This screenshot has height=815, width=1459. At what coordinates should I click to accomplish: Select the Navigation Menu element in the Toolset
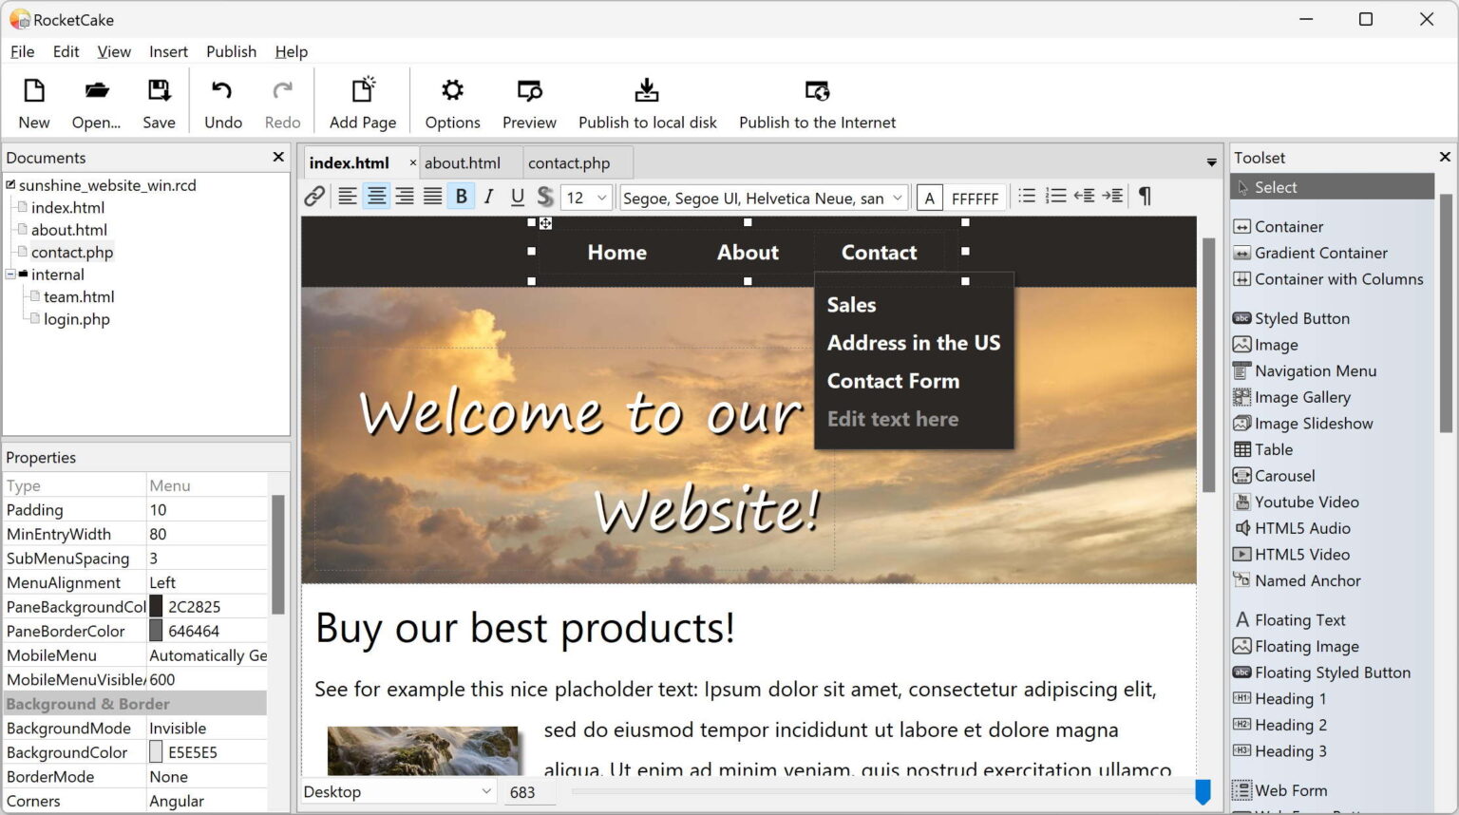click(x=1314, y=370)
